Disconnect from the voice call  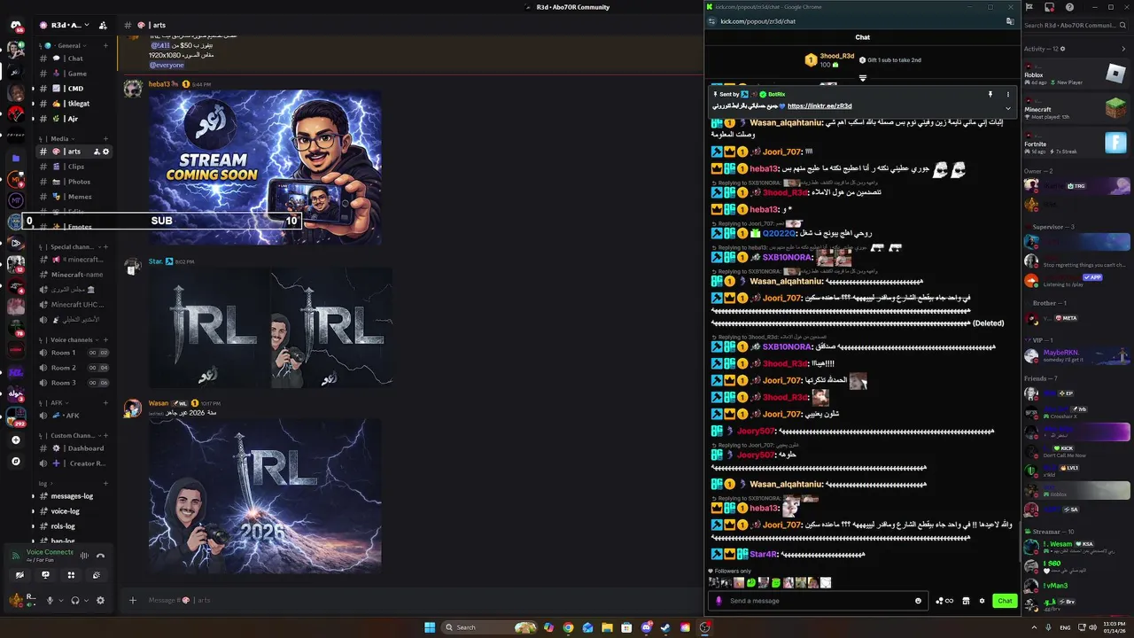[100, 556]
